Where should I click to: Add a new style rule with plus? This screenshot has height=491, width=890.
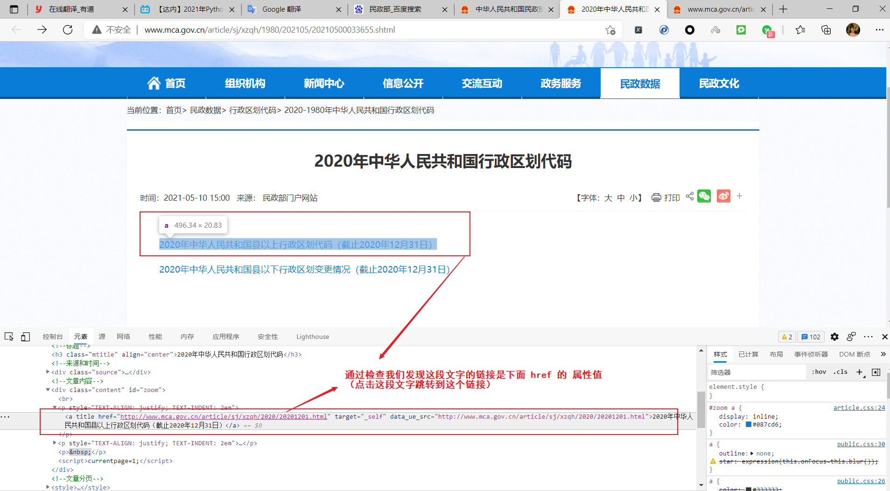[x=860, y=372]
